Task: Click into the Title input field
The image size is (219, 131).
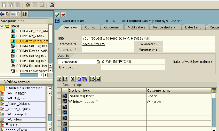Action: [x=148, y=38]
